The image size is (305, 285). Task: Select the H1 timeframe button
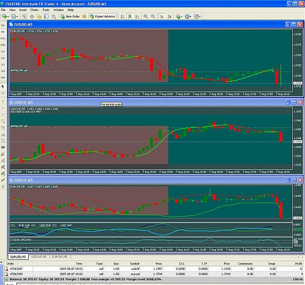(x=3, y=52)
